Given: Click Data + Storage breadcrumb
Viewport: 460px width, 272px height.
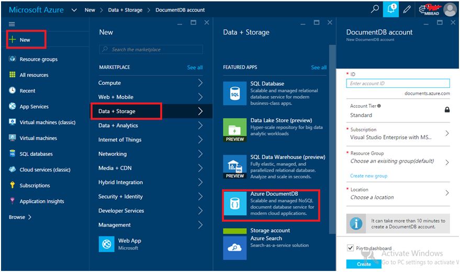Looking at the screenshot, I should [125, 9].
